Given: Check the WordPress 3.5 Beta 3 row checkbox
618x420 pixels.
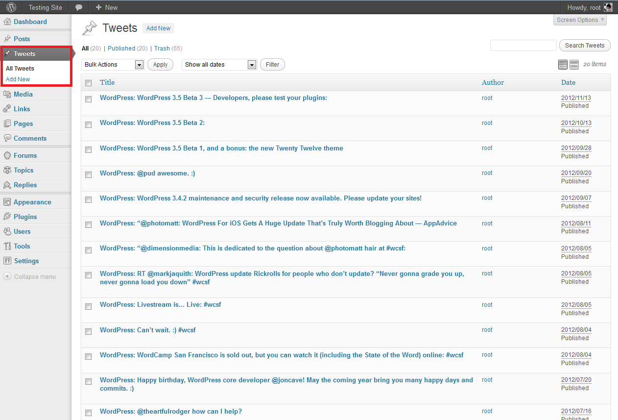Looking at the screenshot, I should (88, 99).
